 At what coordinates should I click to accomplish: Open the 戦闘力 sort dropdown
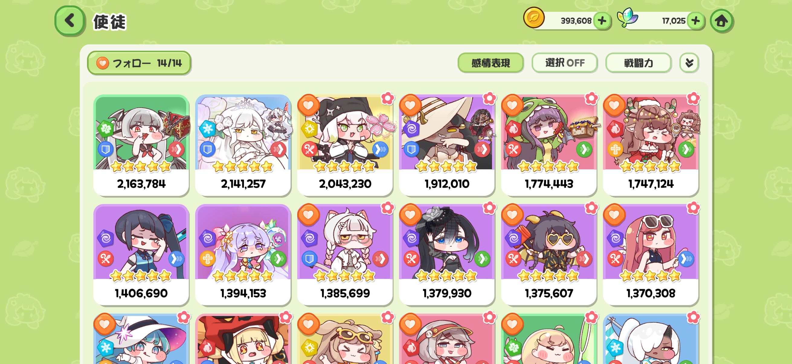[x=638, y=63]
